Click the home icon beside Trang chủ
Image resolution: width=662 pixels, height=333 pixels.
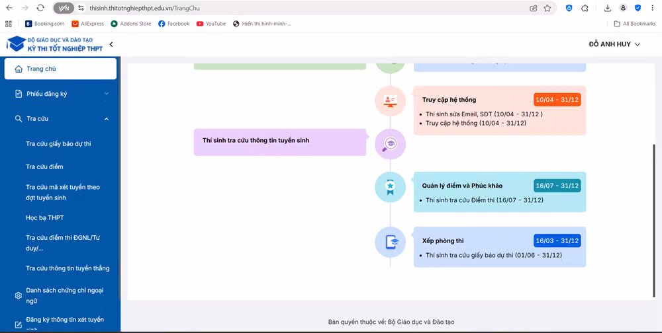(x=19, y=69)
